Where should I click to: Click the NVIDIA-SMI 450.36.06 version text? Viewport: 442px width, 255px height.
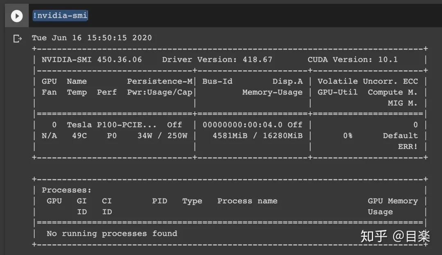tap(92, 59)
